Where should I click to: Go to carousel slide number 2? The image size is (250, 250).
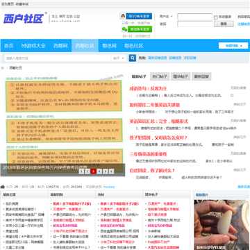click(x=87, y=172)
